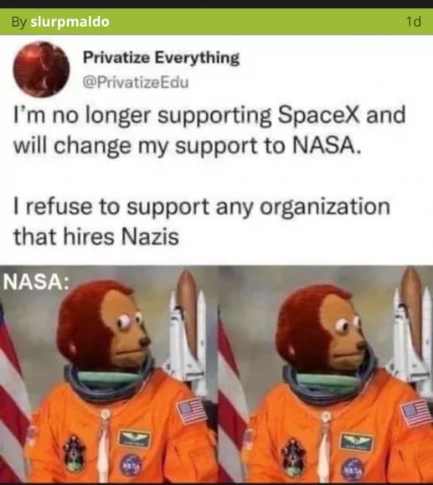Click the NASA logo patch on left suit

(x=131, y=465)
